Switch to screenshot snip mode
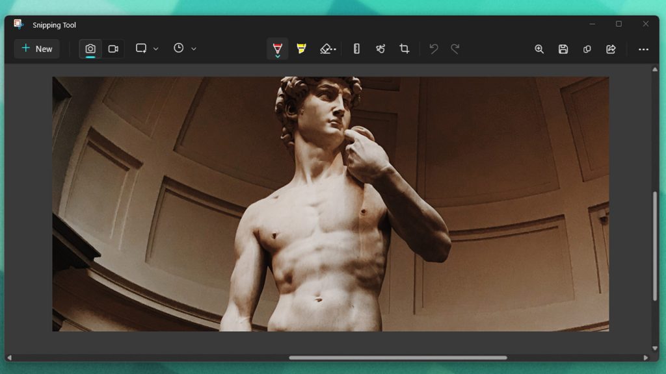This screenshot has width=666, height=374. [90, 48]
